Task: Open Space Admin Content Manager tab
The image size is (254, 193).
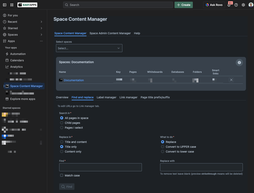Action: [x=110, y=33]
